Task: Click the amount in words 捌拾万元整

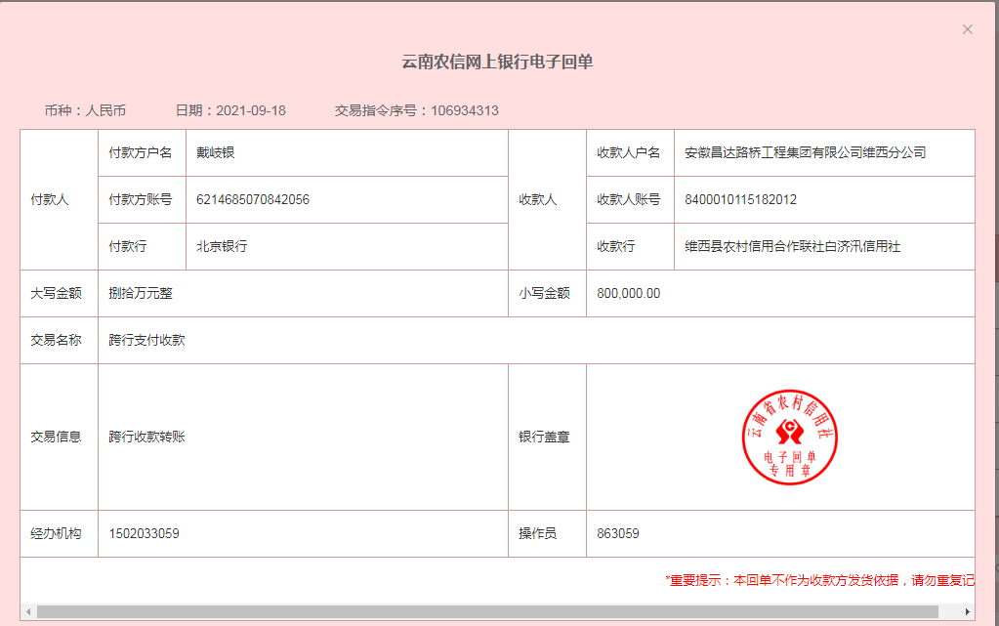Action: click(141, 294)
